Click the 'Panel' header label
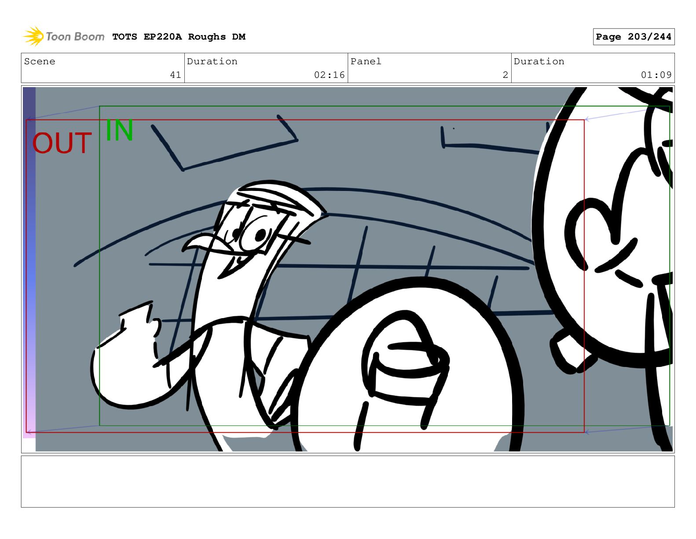The image size is (696, 539). pyautogui.click(x=366, y=62)
